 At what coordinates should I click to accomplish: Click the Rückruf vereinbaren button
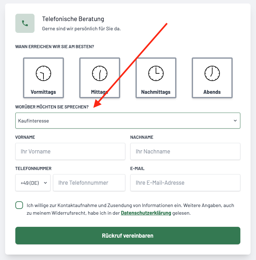tap(128, 236)
